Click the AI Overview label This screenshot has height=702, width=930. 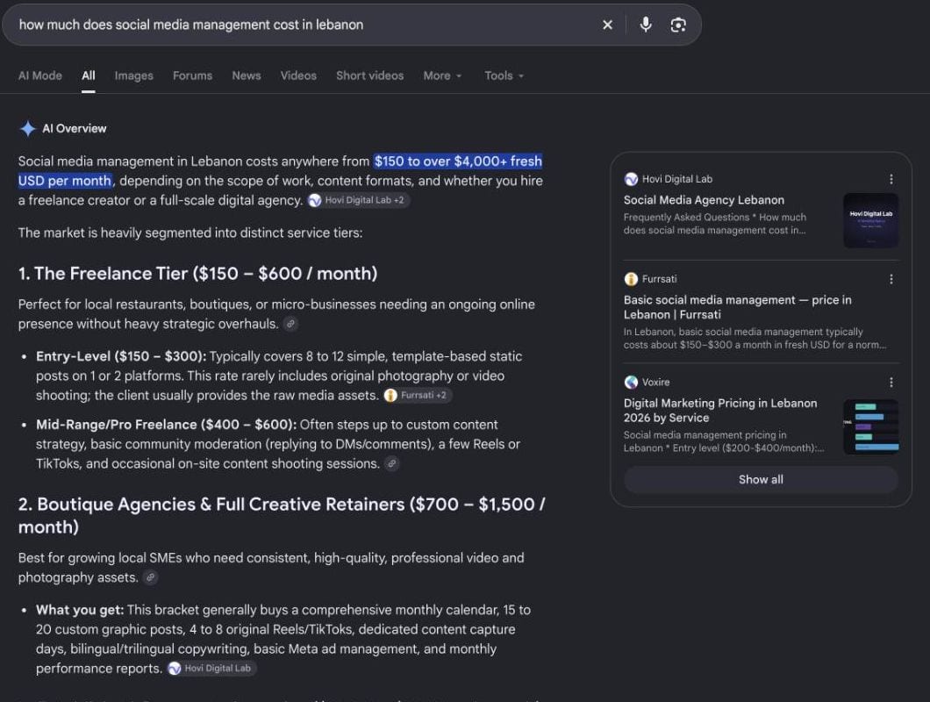coord(75,128)
